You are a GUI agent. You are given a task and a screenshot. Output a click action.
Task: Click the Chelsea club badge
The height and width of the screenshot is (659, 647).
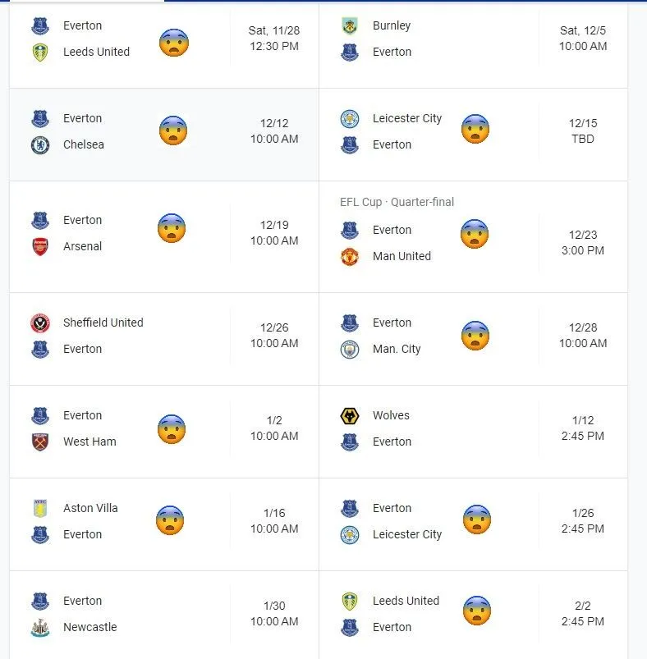pos(39,144)
